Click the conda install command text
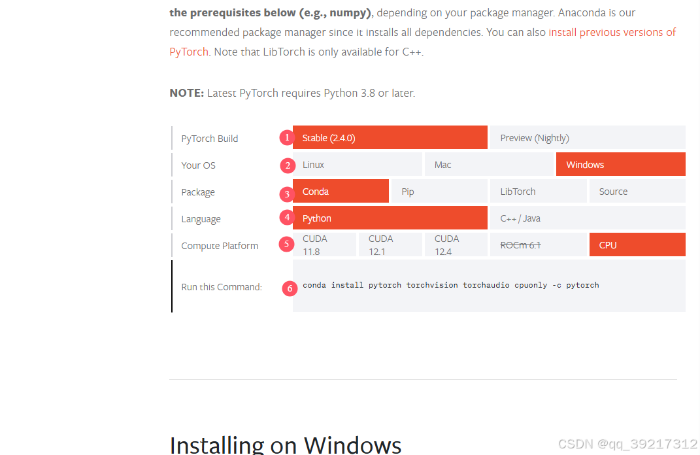700x455 pixels. pos(451,285)
